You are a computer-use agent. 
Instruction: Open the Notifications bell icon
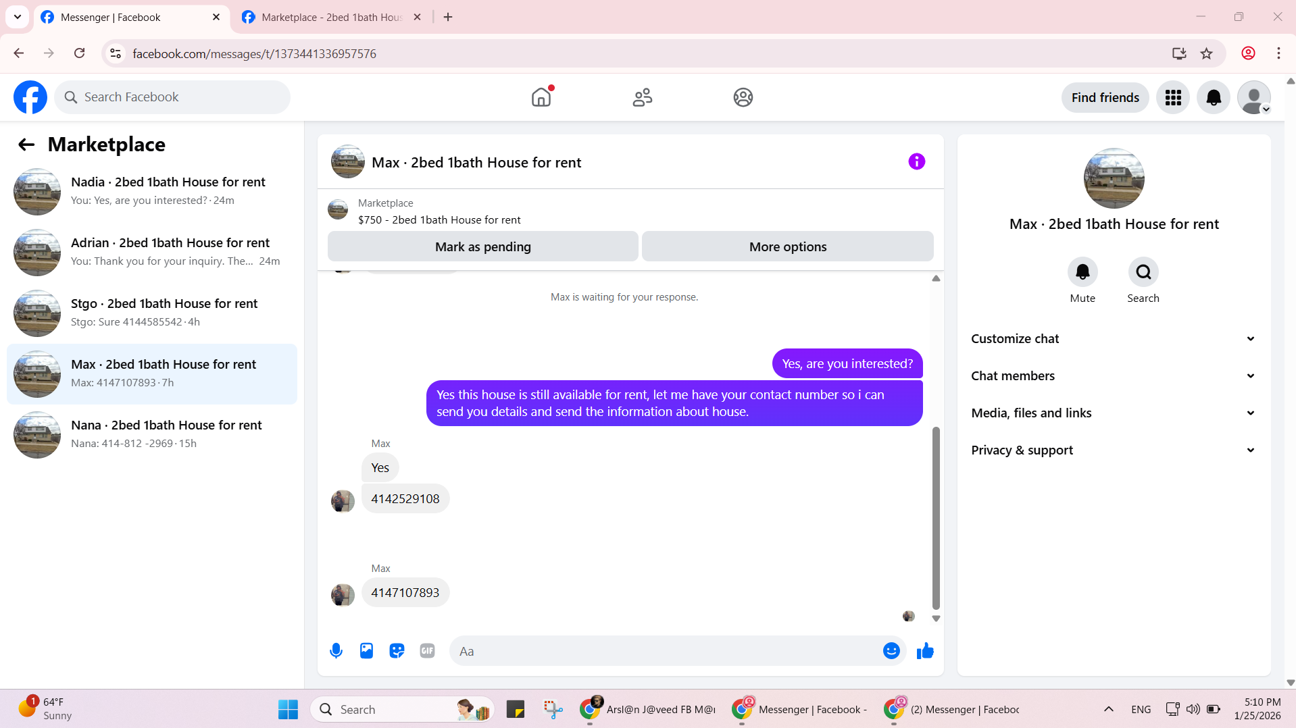[1214, 98]
